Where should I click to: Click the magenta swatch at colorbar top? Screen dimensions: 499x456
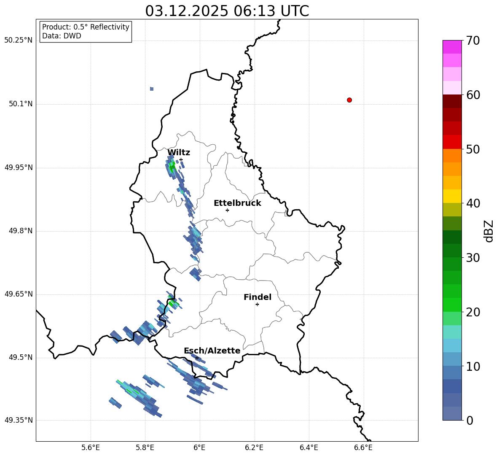tap(452, 47)
